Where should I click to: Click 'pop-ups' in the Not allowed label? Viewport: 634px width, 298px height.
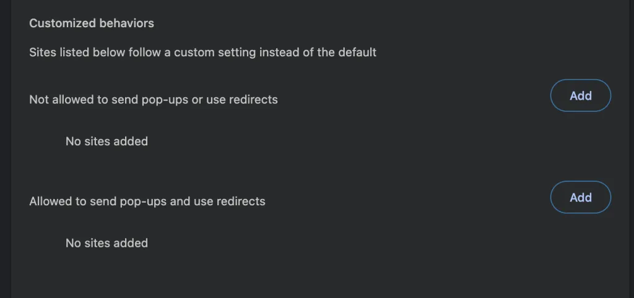point(167,100)
